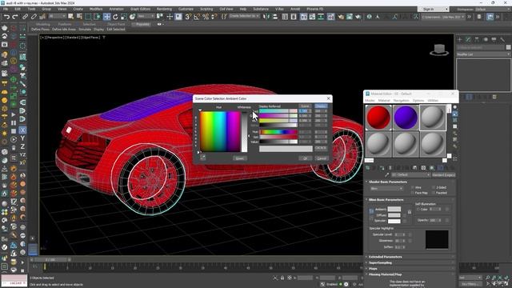Click Cancel in the Color Selector
Image resolution: width=512 pixels, height=288 pixels.
pos(322,158)
